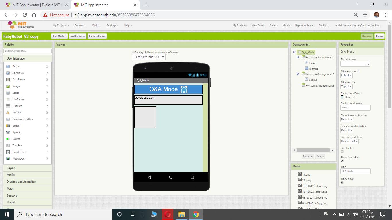Viewport: 392px width, 220px height.
Task: Toggle the Scrollable checkbox
Action: pyautogui.click(x=342, y=152)
